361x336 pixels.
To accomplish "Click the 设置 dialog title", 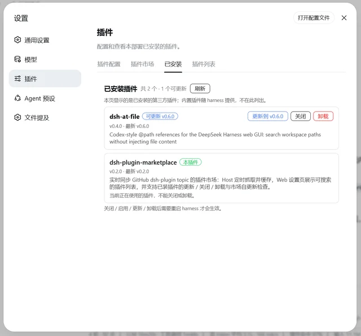I will point(21,18).
